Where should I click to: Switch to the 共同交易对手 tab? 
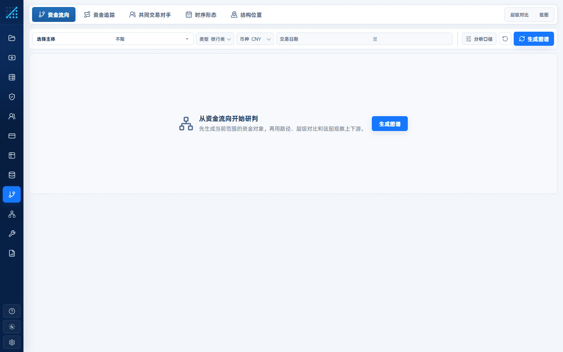click(x=150, y=14)
